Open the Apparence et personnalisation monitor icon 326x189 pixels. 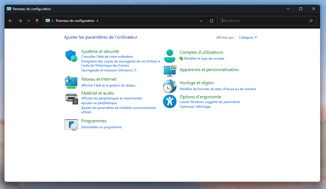click(x=169, y=71)
